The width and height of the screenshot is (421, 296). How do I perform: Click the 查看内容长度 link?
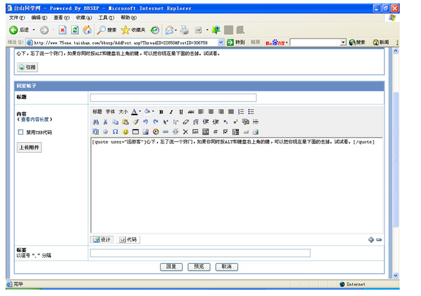pos(35,119)
